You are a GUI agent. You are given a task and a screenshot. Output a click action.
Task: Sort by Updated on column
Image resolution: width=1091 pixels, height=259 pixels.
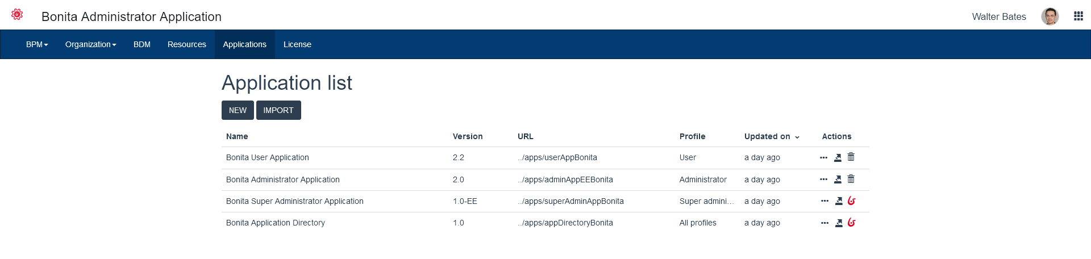[772, 137]
